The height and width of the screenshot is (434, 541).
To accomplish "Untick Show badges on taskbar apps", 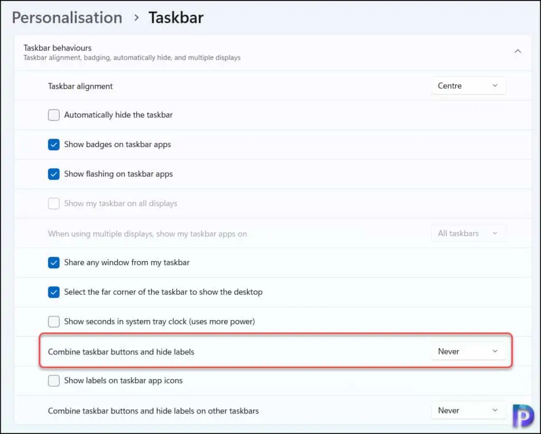I will [x=54, y=144].
